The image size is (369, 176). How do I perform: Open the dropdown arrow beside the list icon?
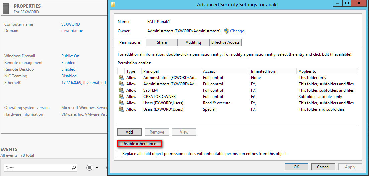point(97,168)
